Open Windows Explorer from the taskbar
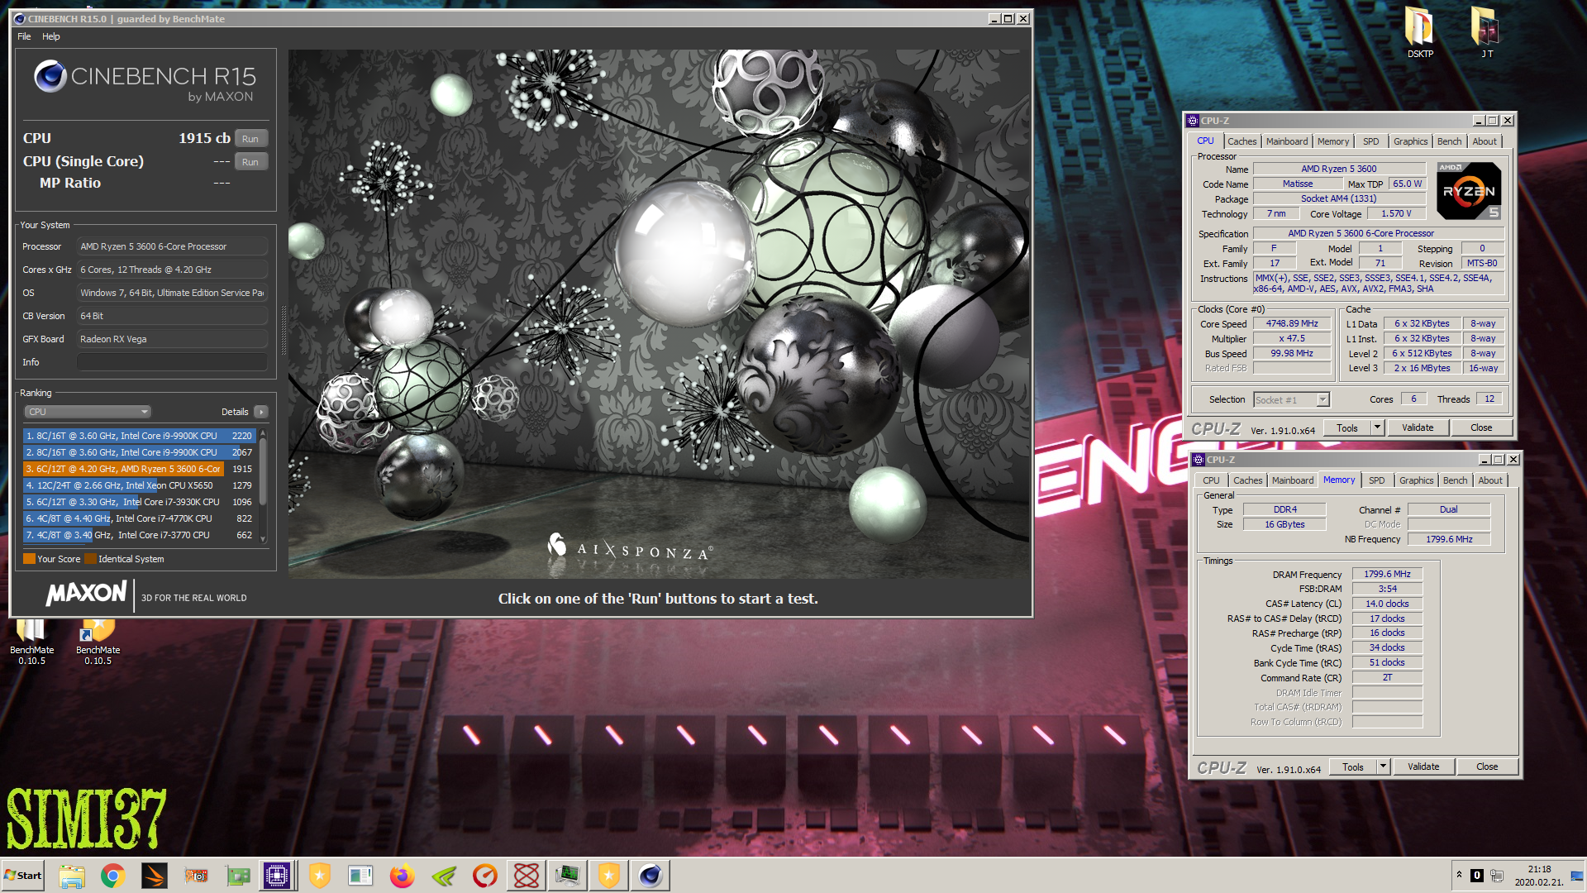1587x893 pixels. point(72,876)
